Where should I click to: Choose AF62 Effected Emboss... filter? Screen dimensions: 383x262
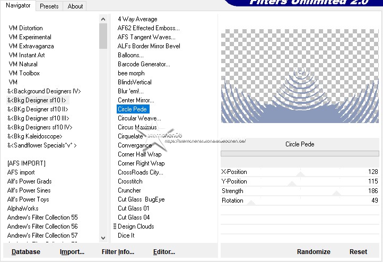[148, 28]
